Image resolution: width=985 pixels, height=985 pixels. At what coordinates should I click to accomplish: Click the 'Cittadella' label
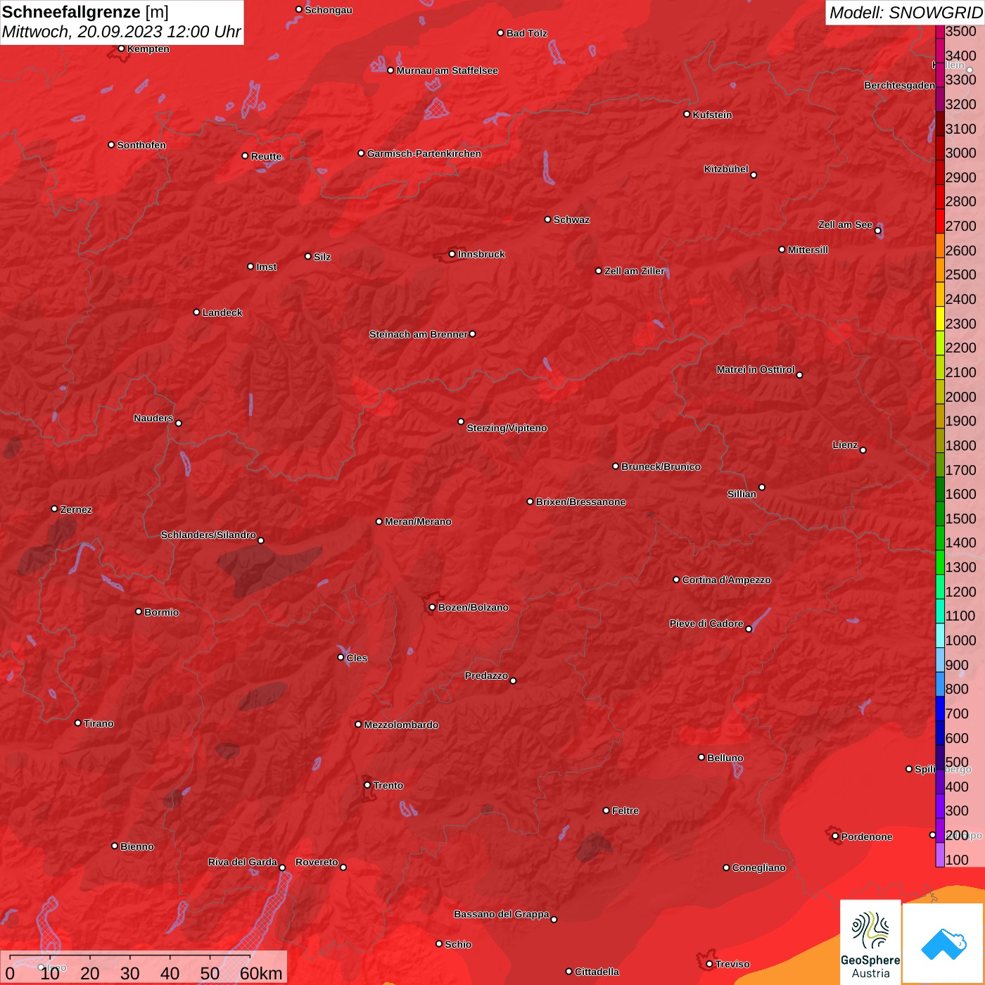[x=597, y=972]
